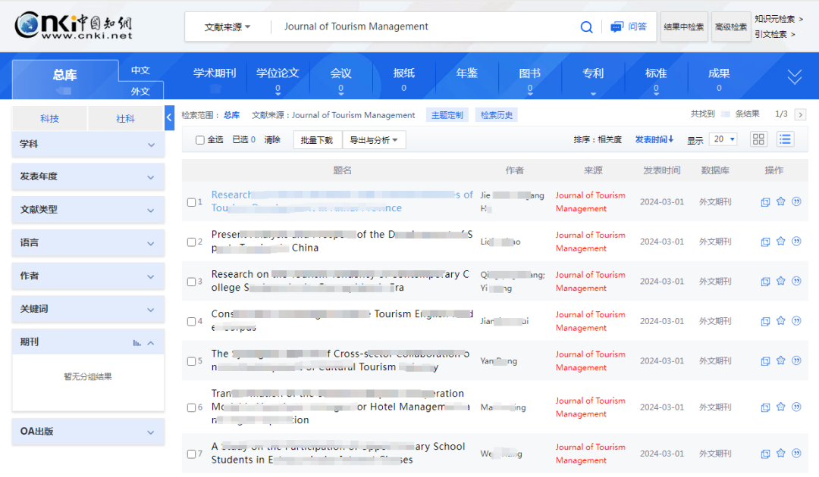
Task: Click the copy-read icon for result 2
Action: pos(765,242)
